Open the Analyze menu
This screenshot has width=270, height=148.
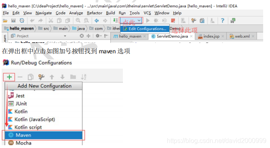pos(76,13)
